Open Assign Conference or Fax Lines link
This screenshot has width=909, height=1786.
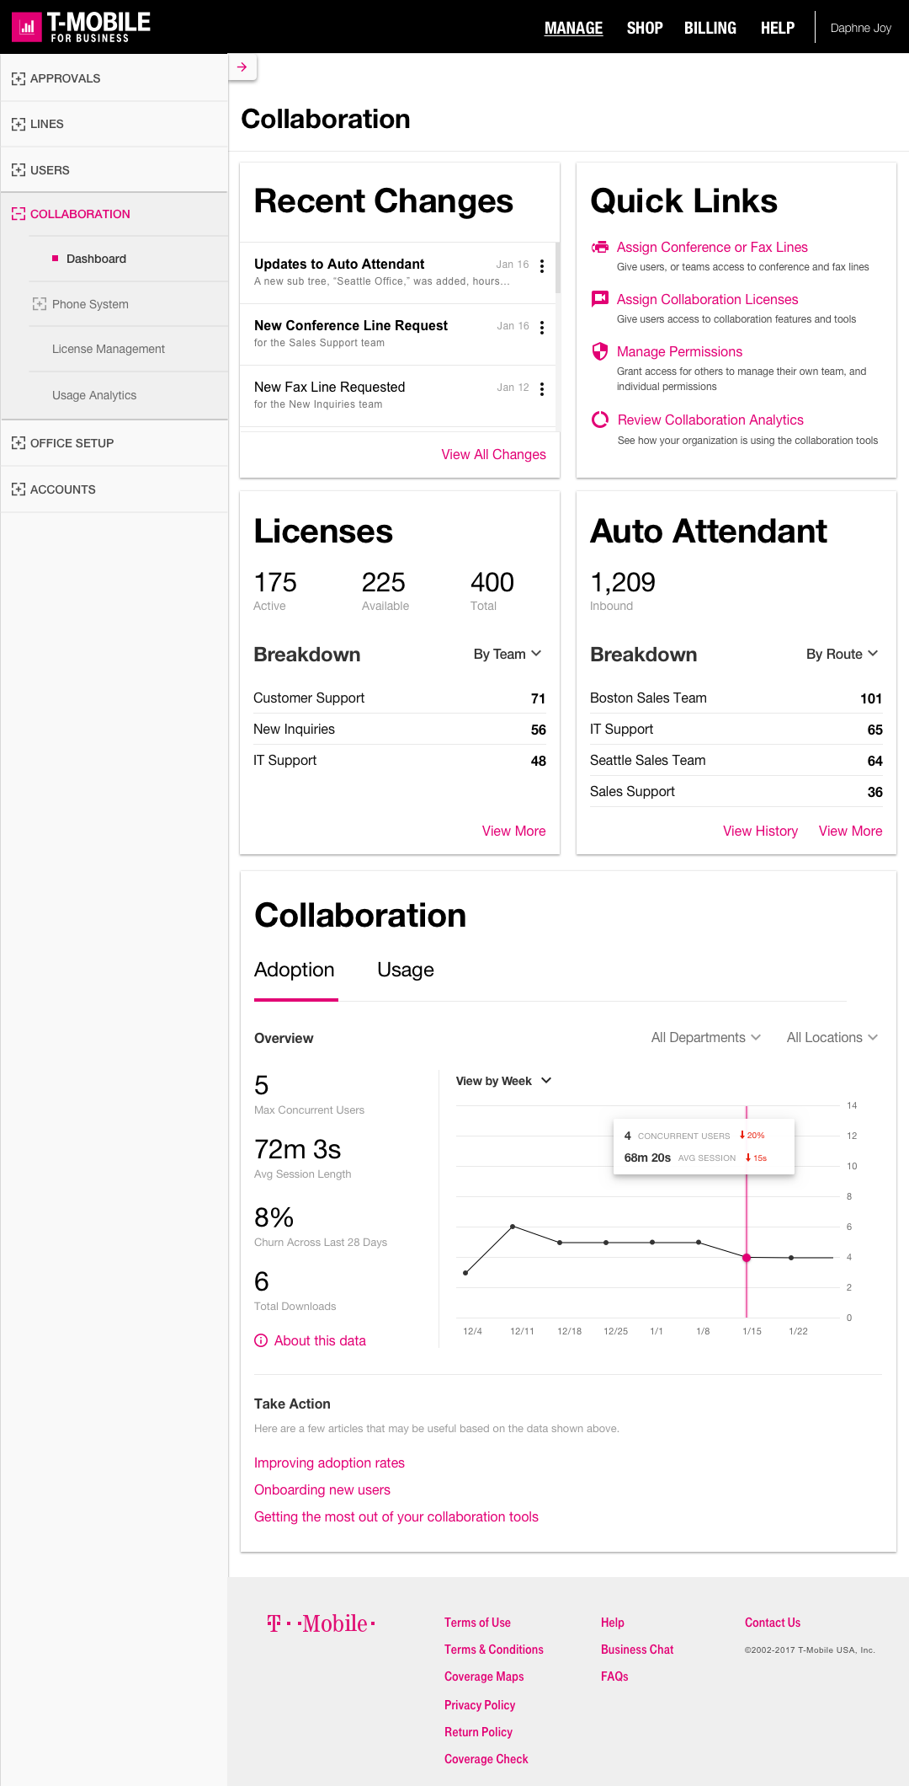click(x=712, y=247)
